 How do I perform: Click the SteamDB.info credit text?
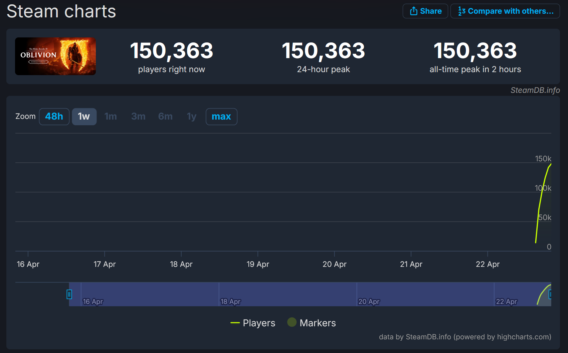pyautogui.click(x=535, y=90)
